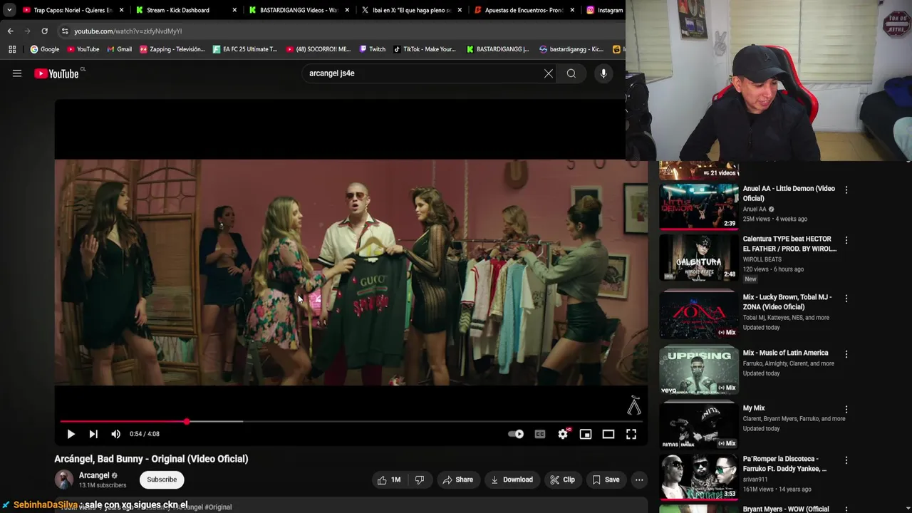
Task: Save the video to a playlist
Action: (606, 480)
